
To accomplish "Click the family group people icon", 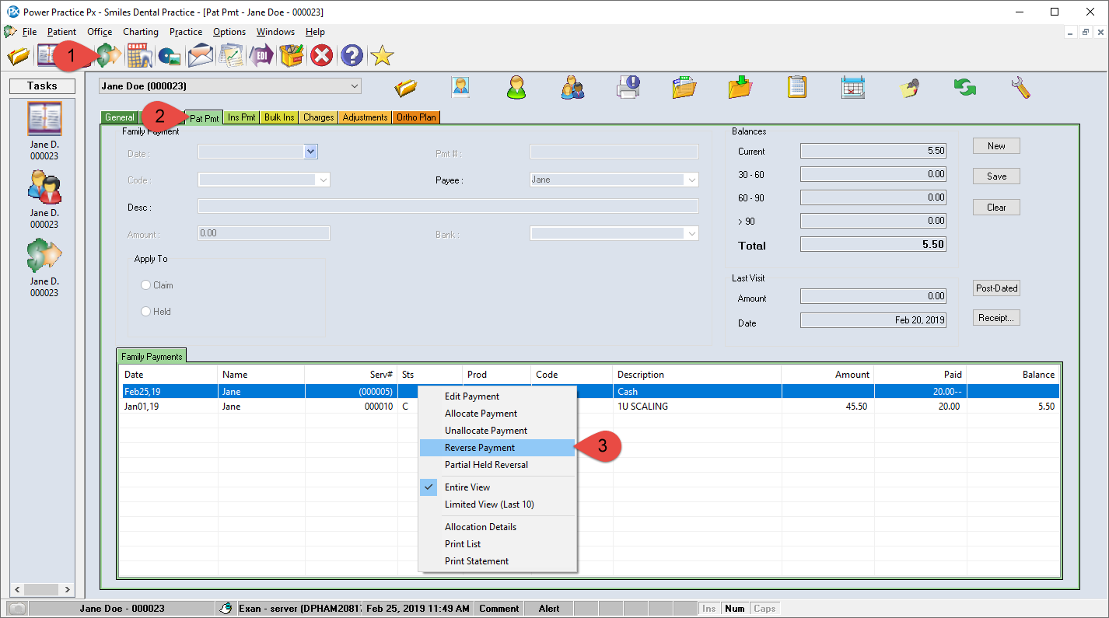I will point(572,87).
